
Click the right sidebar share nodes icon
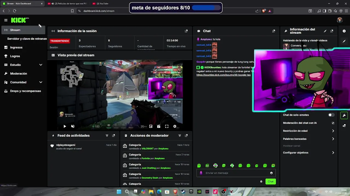click(x=344, y=125)
